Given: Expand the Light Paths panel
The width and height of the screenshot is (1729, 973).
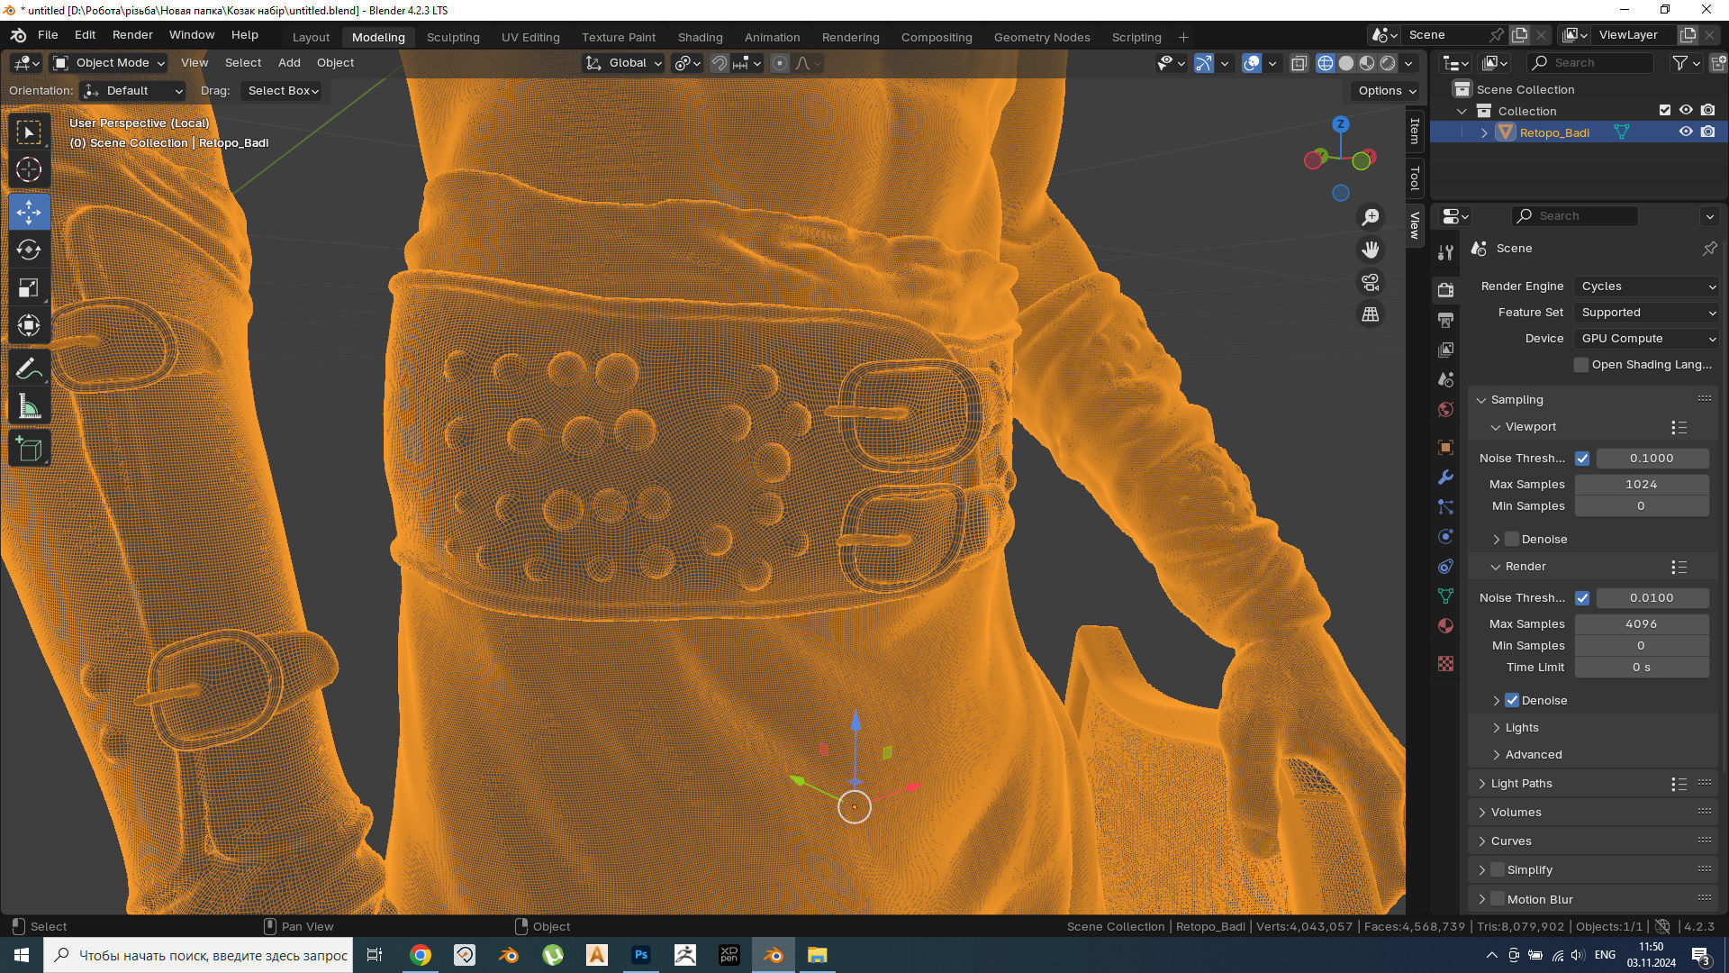Looking at the screenshot, I should coord(1521,783).
